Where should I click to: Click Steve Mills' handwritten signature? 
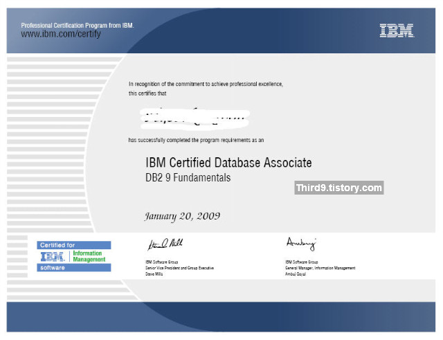[165, 244]
